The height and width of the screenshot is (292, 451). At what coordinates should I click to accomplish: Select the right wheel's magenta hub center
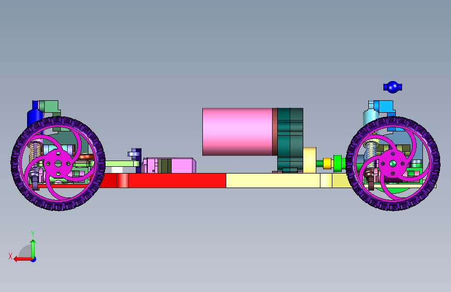393,164
